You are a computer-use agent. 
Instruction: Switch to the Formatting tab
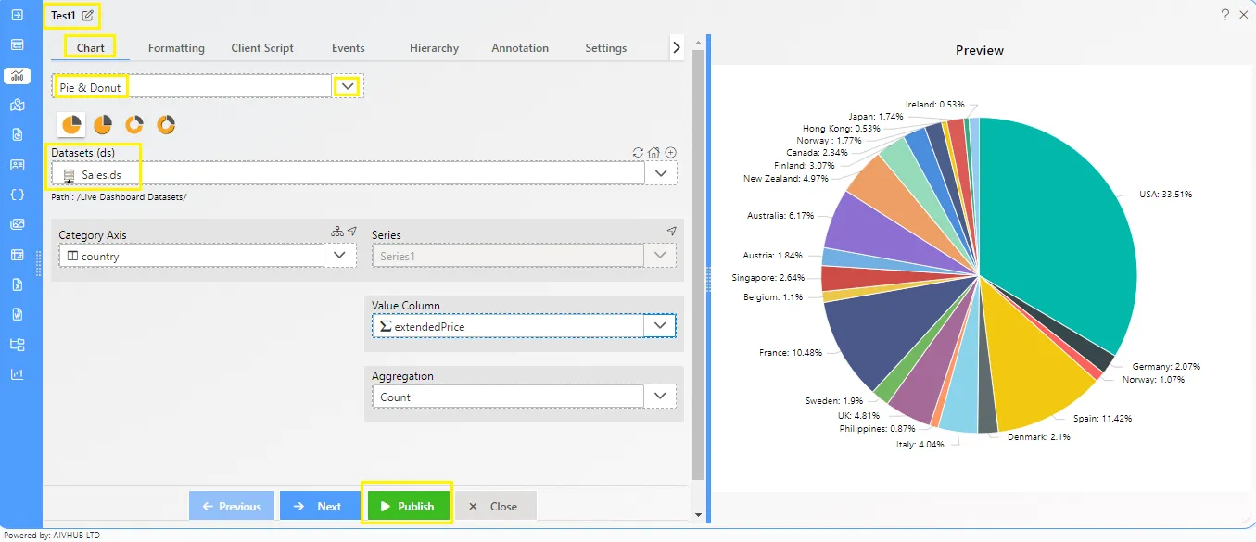pyautogui.click(x=176, y=48)
